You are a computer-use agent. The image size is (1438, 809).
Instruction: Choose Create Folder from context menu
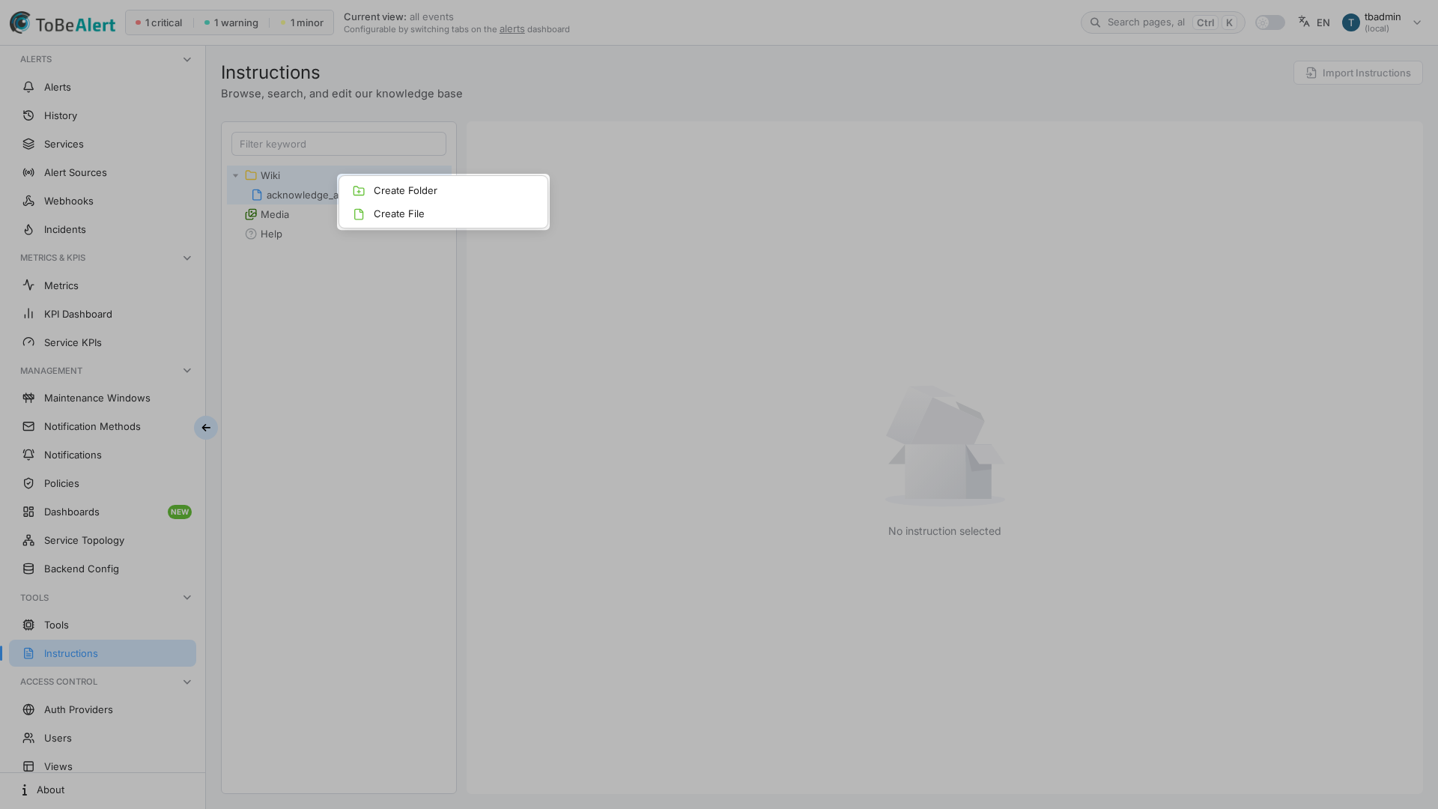click(x=443, y=190)
